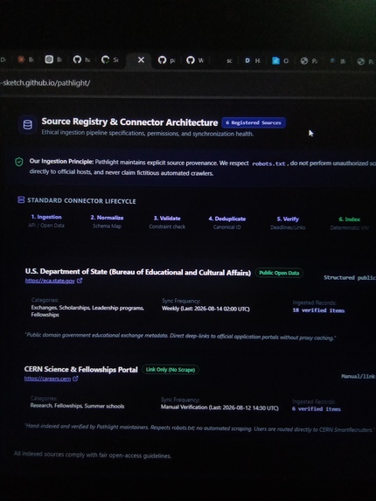Close the active browser tab
The width and height of the screenshot is (376, 501).
click(x=141, y=59)
